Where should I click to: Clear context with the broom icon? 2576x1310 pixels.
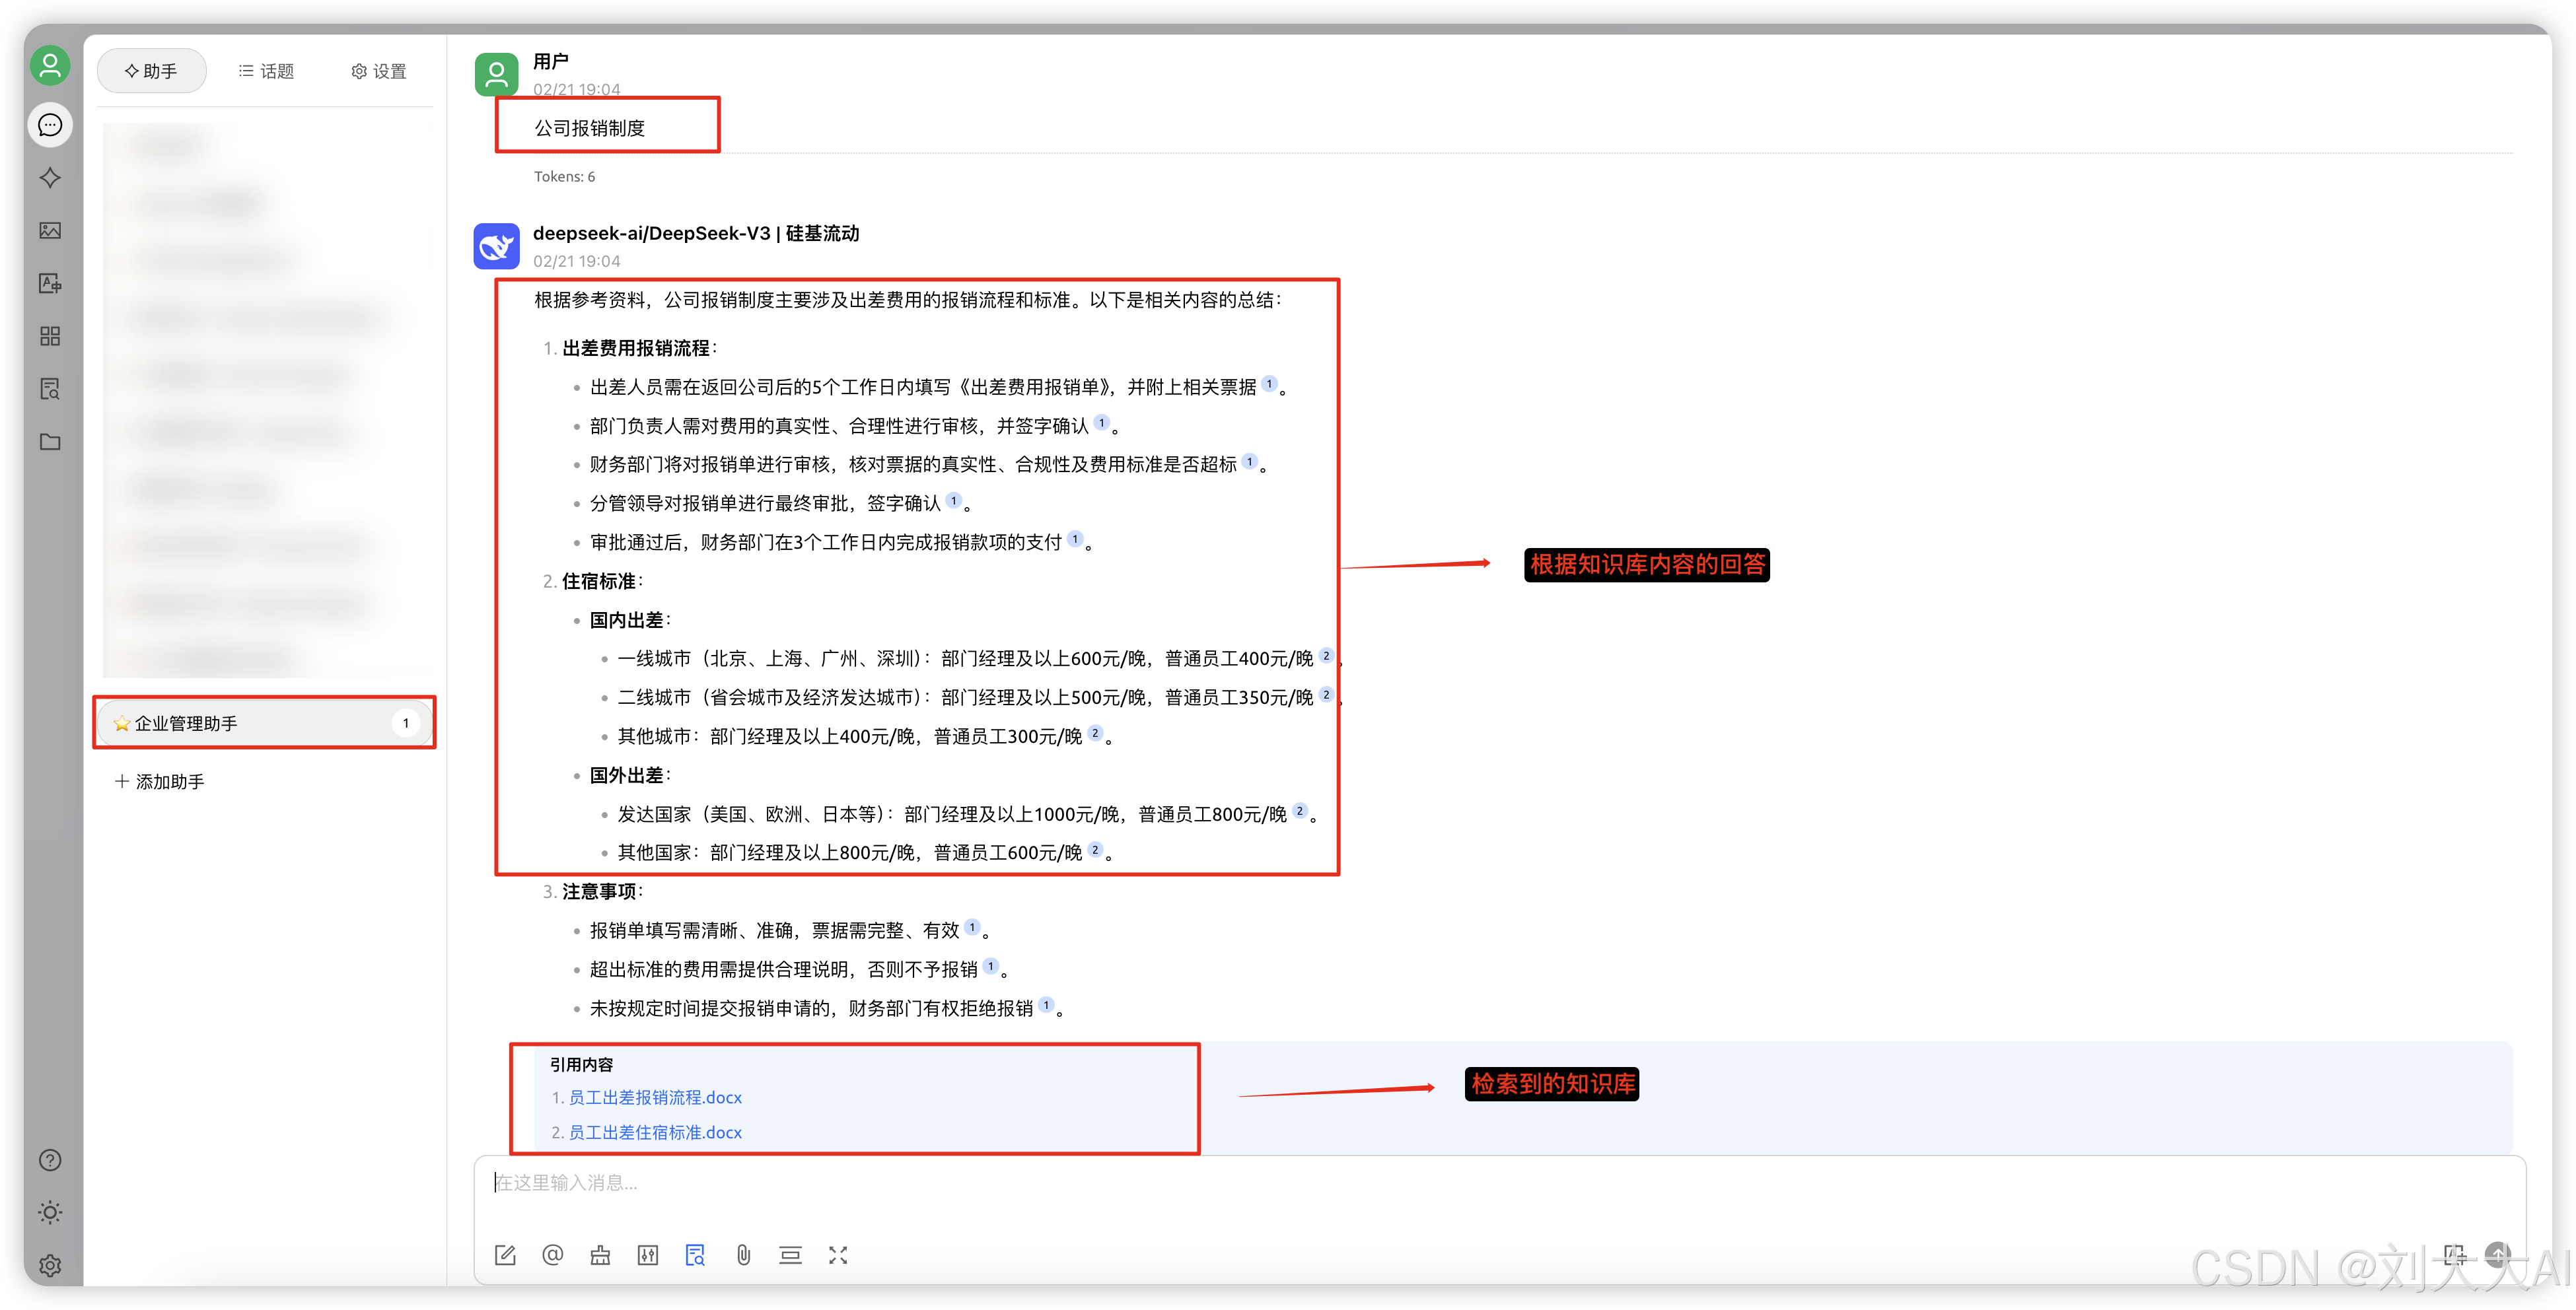click(x=601, y=1255)
